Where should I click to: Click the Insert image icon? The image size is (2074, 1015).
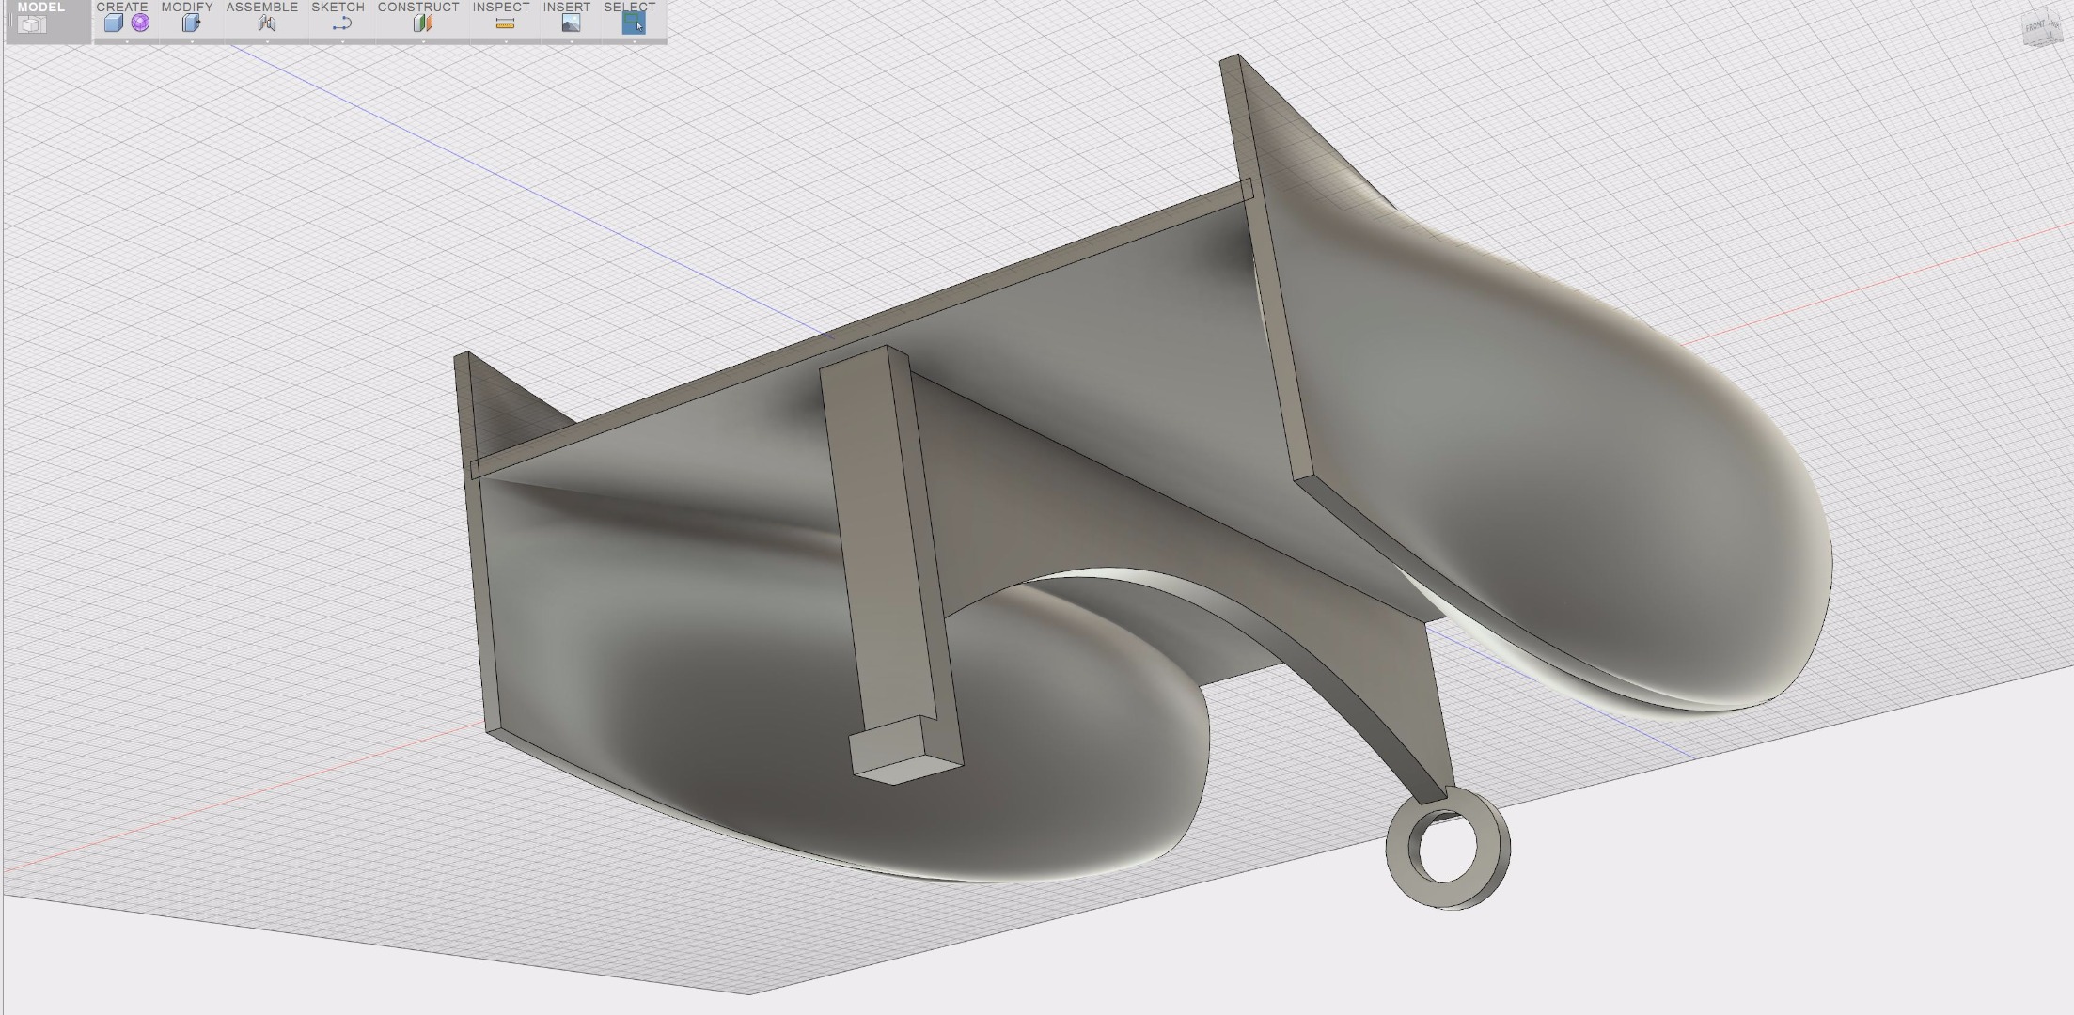(571, 23)
